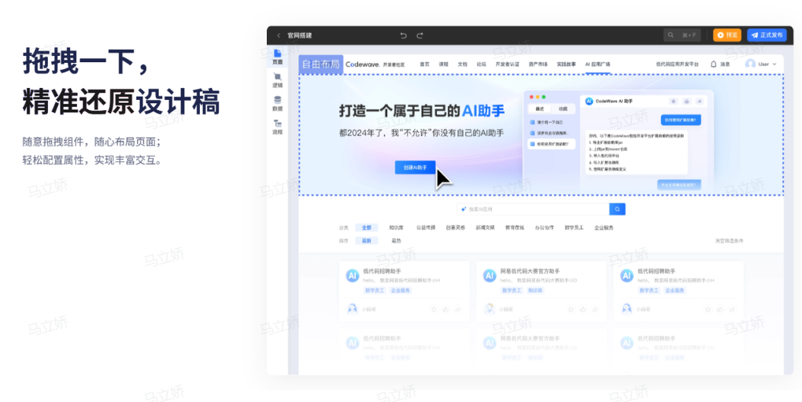Screen dimensions: 802x402
Task: Click the User avatar picture
Action: pyautogui.click(x=750, y=64)
